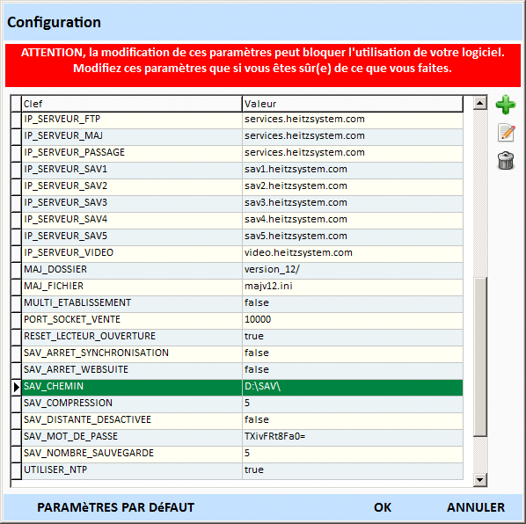
Task: Click the vertical scrollbar thumb
Action: 480,357
